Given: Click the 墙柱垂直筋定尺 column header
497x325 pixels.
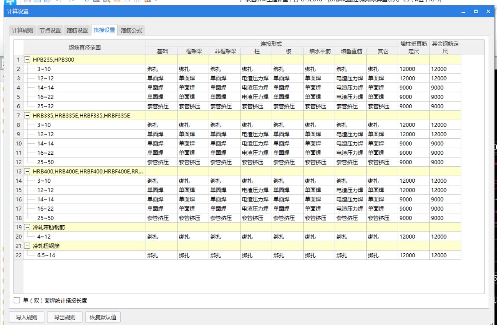Looking at the screenshot, I should [x=414, y=48].
